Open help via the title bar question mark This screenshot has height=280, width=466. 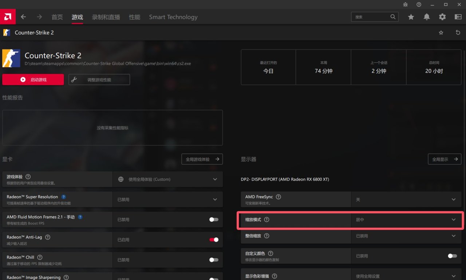[x=419, y=4]
